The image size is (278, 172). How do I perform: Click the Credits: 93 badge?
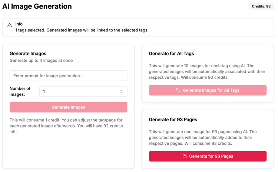tap(261, 6)
